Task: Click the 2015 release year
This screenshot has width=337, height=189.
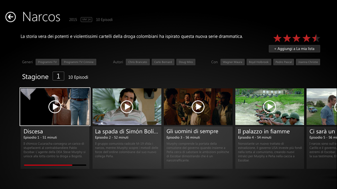Action: tap(73, 19)
